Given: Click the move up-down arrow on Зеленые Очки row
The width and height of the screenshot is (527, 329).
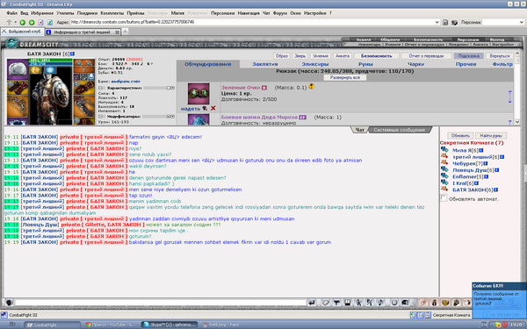Looking at the screenshot, I should point(509,97).
